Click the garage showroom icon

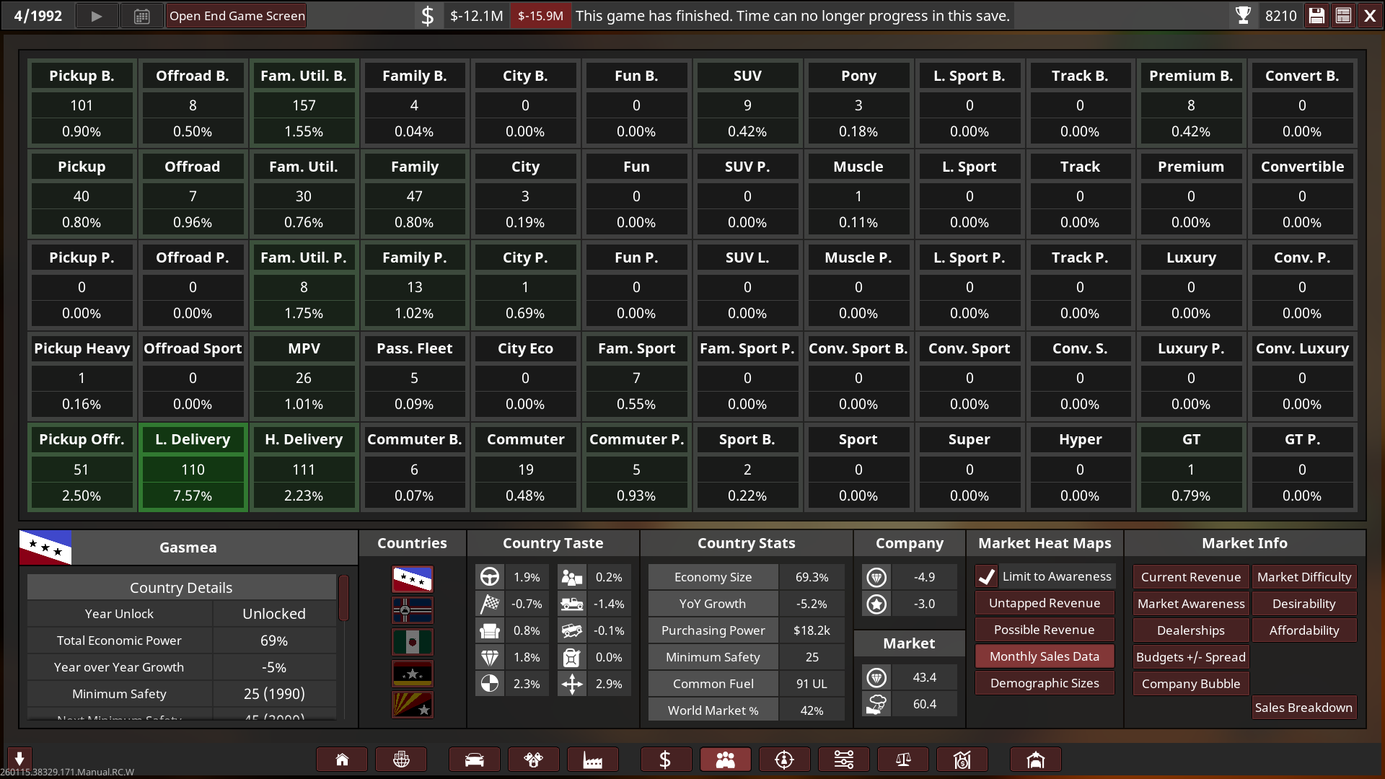[x=1035, y=760]
